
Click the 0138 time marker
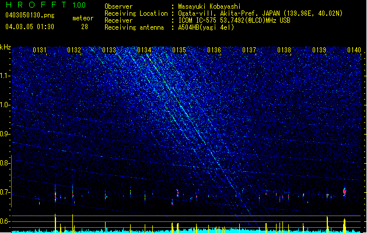(284, 50)
